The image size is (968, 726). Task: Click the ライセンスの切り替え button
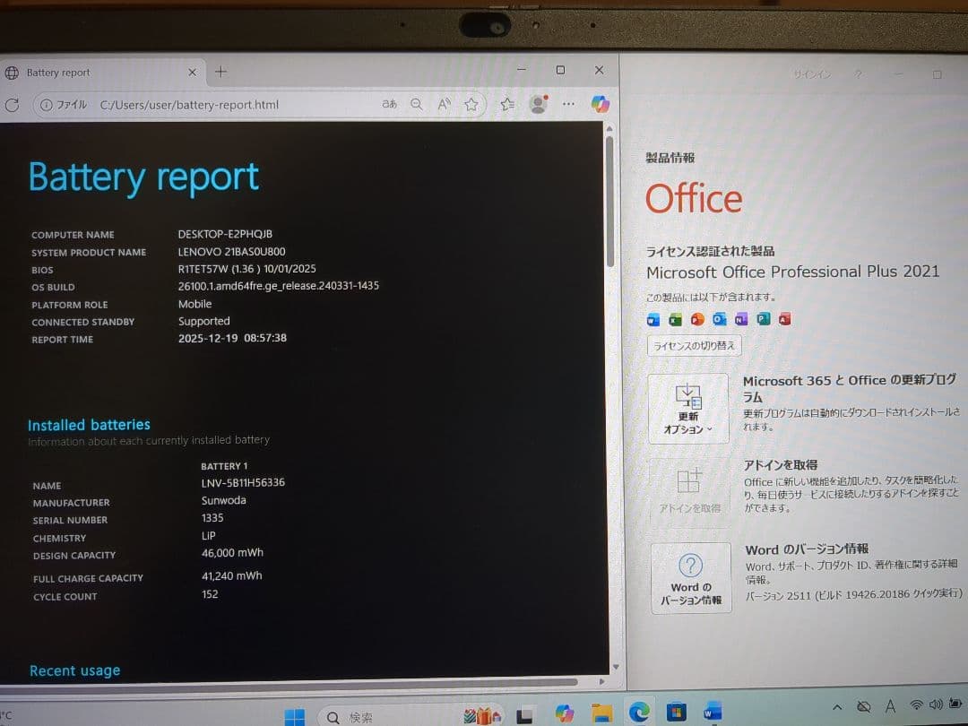click(x=694, y=345)
